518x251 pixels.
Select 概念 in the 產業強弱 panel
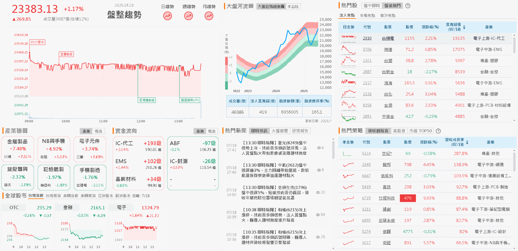coord(99,131)
